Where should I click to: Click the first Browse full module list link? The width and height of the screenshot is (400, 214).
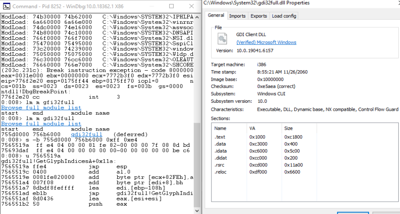pos(41,108)
